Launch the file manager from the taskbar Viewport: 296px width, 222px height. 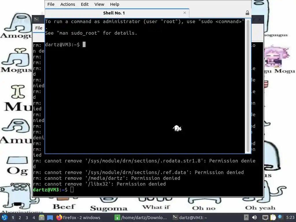point(42,217)
